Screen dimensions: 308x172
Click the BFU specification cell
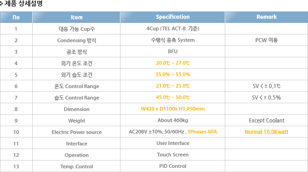173,51
